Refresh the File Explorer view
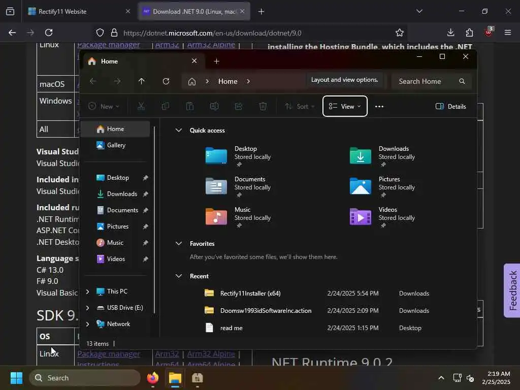The image size is (520, 390). pos(166,81)
